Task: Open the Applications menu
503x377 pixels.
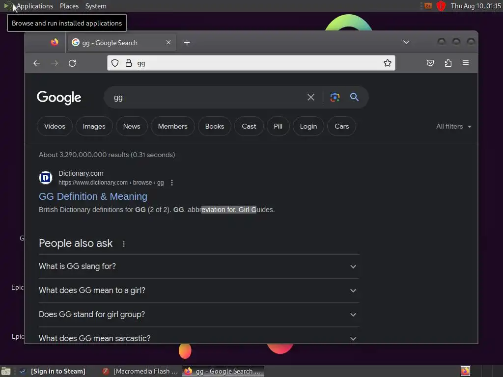Action: point(35,6)
